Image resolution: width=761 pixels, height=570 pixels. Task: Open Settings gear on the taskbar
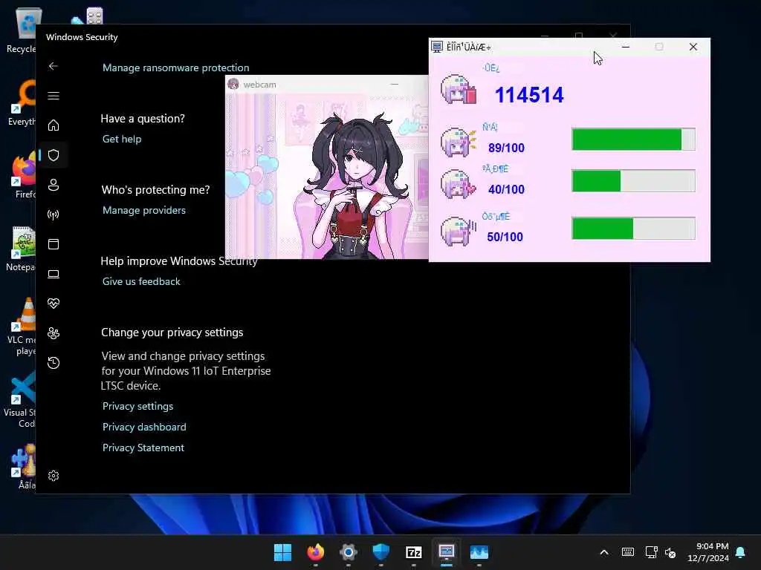coord(348,552)
